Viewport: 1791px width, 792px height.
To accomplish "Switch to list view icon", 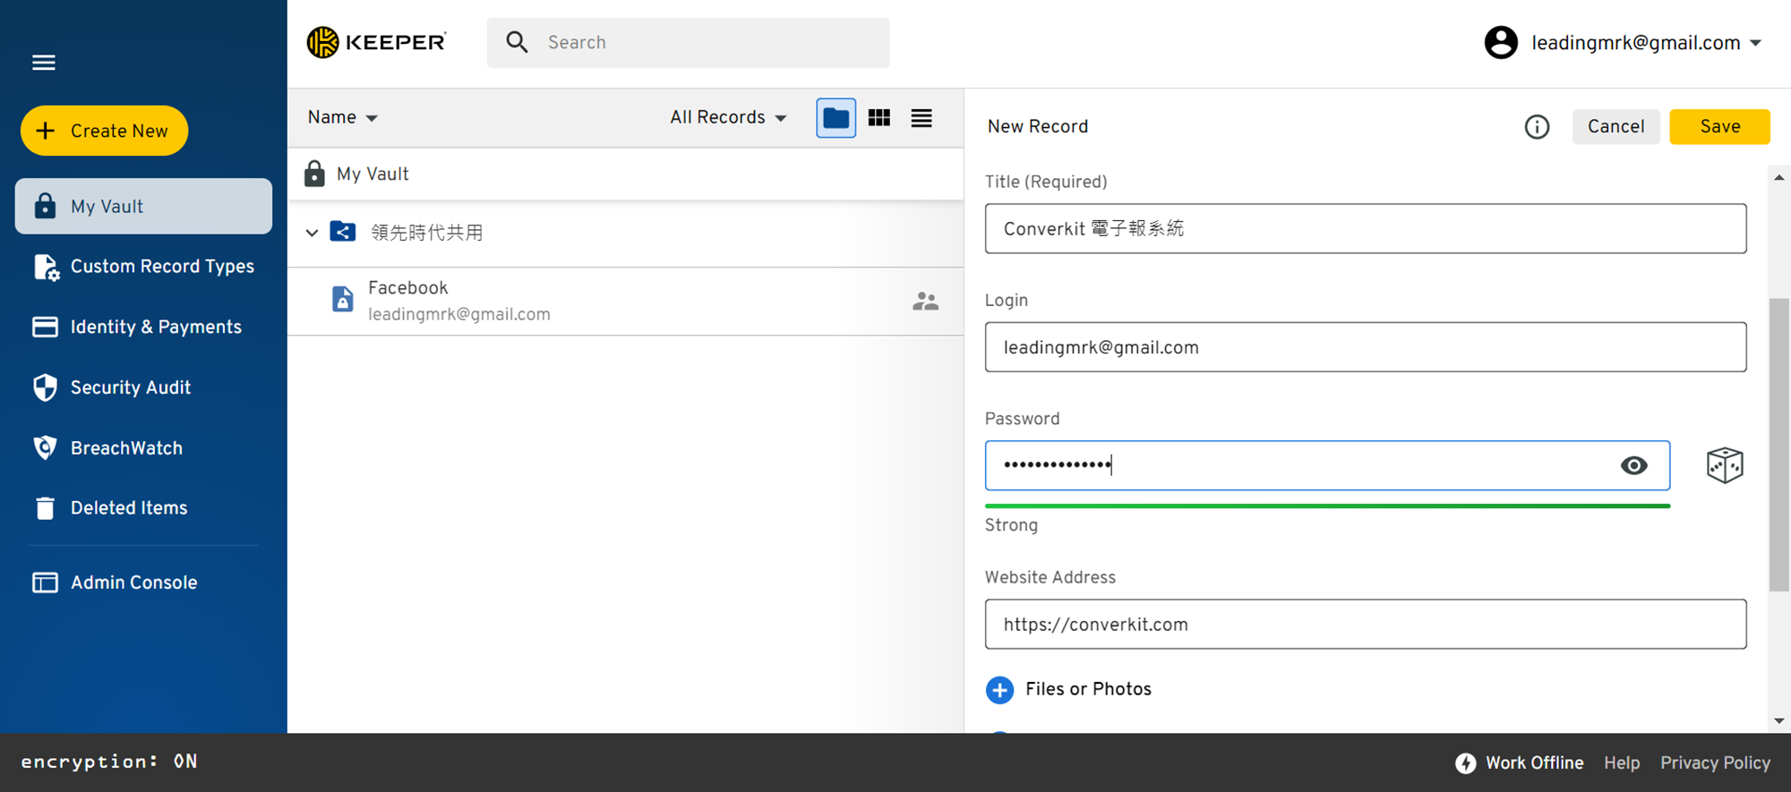I will [x=921, y=118].
